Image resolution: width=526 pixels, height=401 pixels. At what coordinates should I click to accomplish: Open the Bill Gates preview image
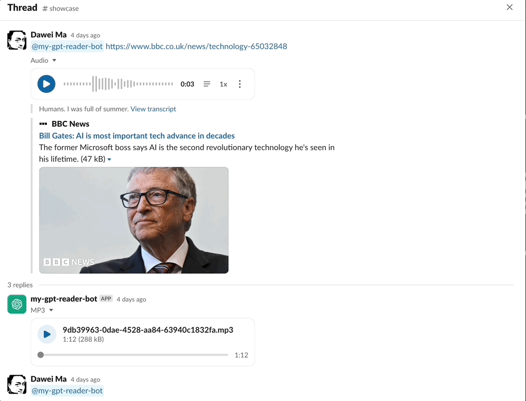point(134,221)
